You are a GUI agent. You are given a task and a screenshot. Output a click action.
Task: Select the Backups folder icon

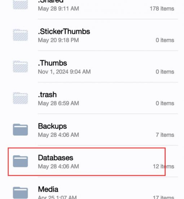[x=20, y=130]
